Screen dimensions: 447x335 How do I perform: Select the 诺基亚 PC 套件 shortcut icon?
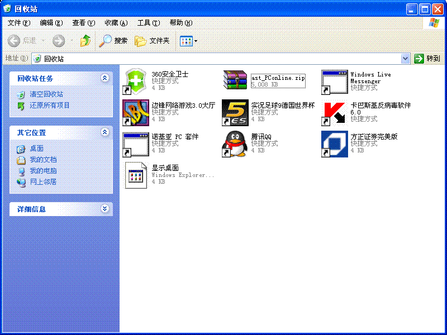tap(136, 145)
